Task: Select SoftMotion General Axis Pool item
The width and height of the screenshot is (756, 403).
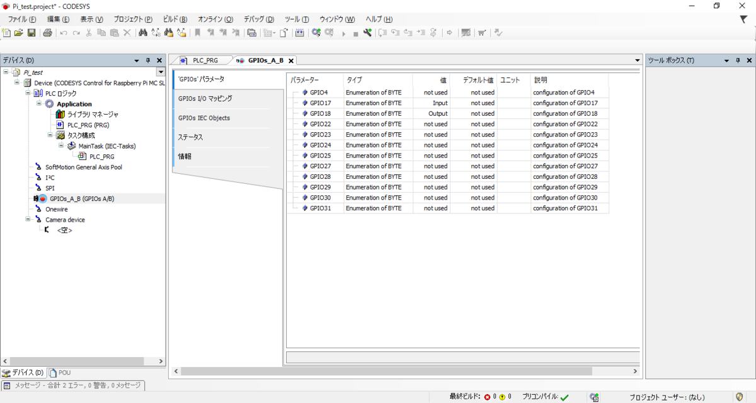Action: coord(84,167)
